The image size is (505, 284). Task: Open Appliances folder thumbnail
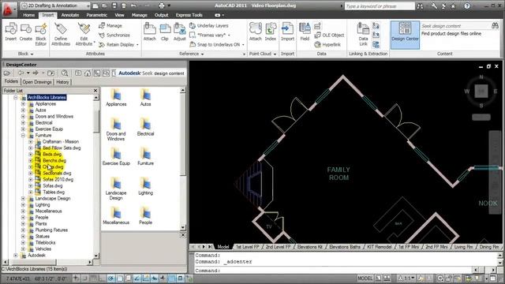click(x=116, y=98)
